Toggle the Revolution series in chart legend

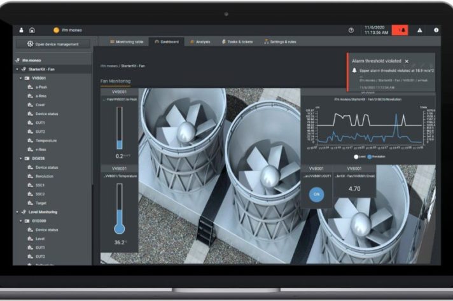[377, 157]
